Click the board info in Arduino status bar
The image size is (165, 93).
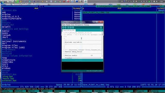[x=94, y=71]
